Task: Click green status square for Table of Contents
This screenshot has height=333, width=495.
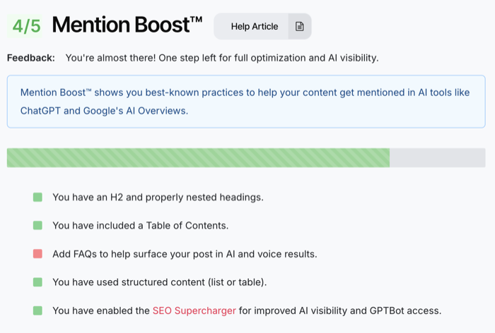Action: [x=37, y=225]
